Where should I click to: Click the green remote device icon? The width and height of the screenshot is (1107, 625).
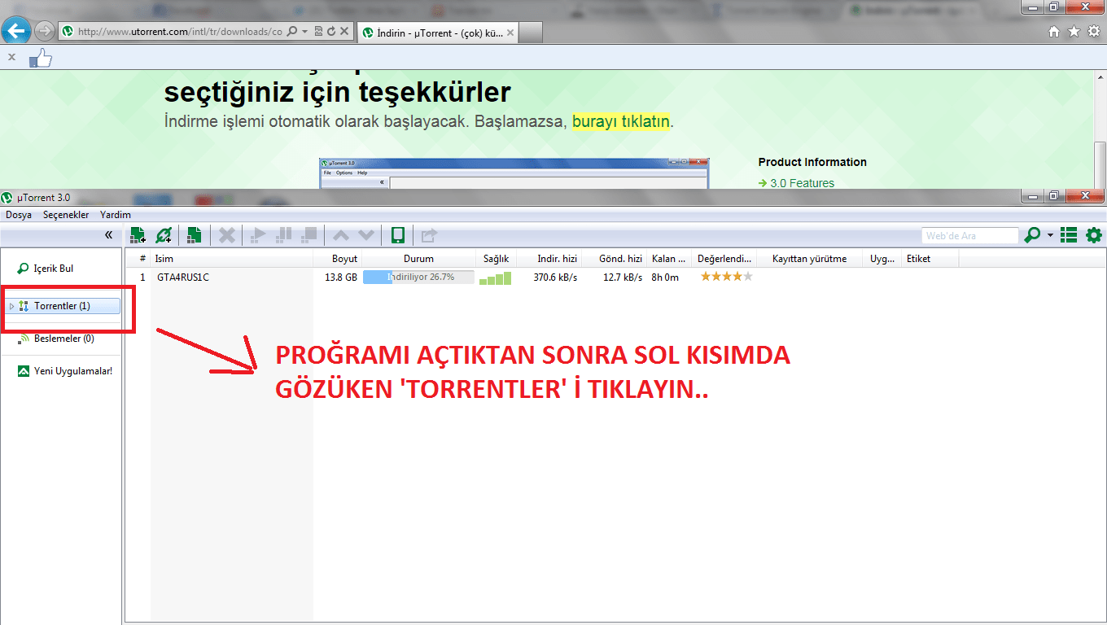[397, 235]
